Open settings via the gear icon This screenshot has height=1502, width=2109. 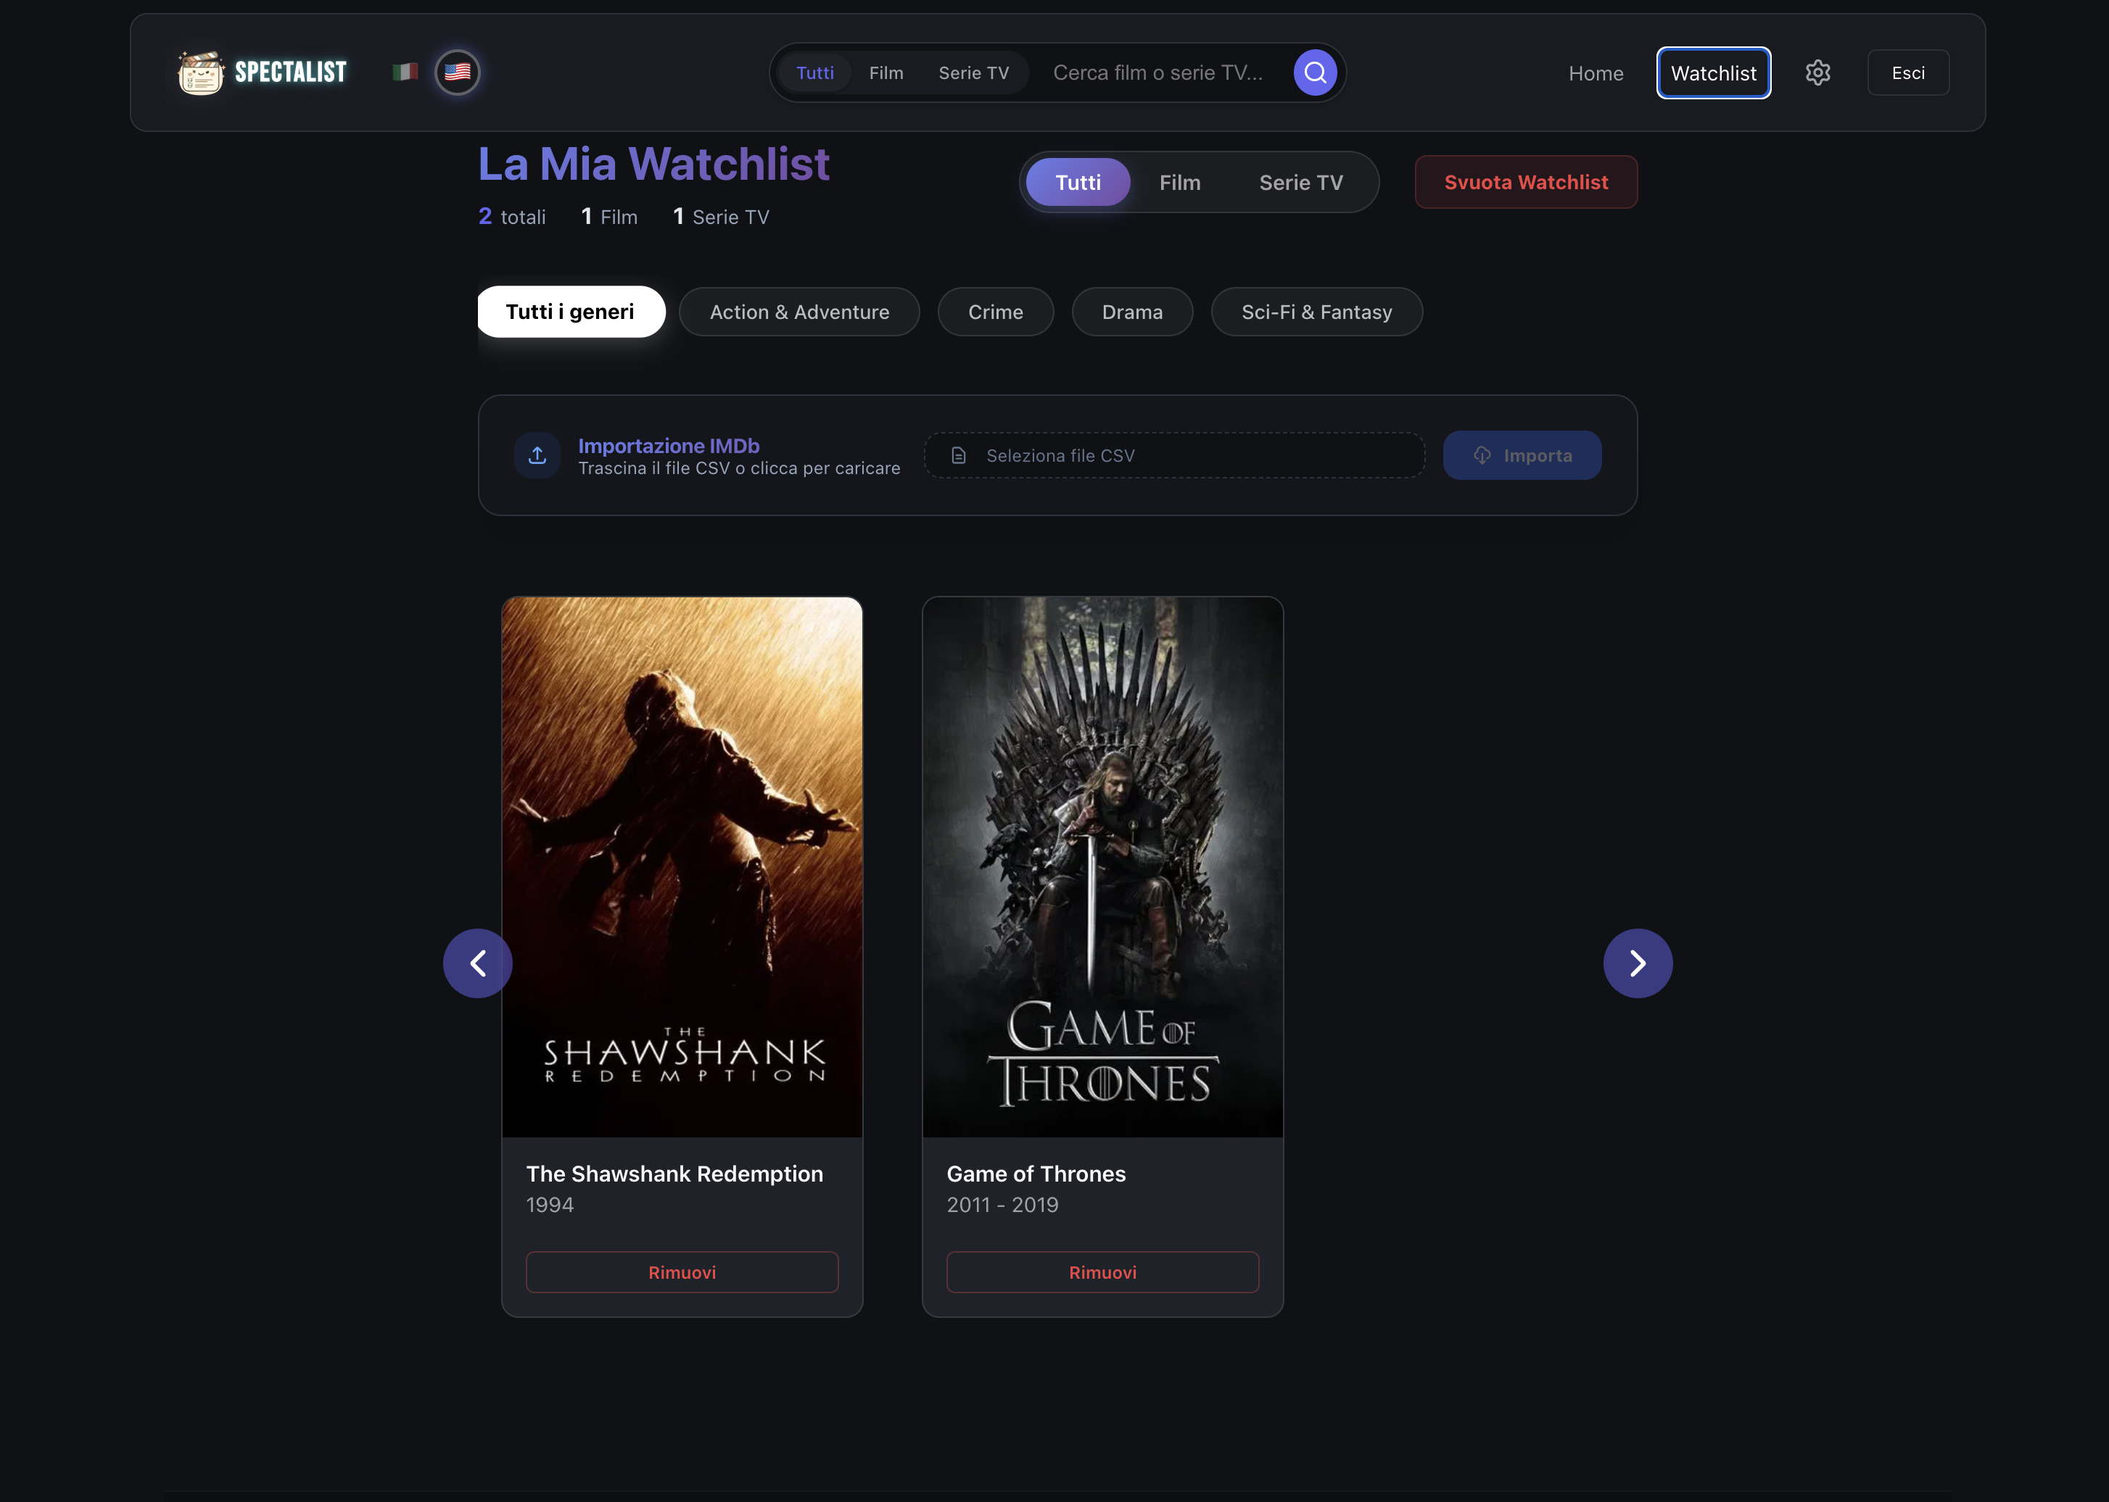coord(1817,72)
